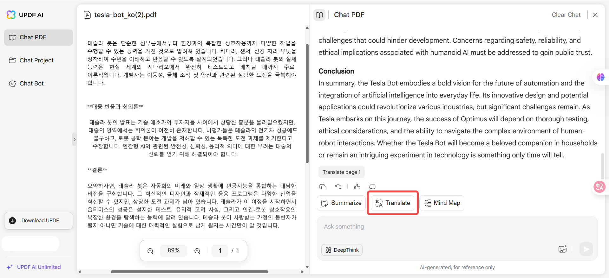Click the chat panel scrollbar
This screenshot has height=278, width=609.
pyautogui.click(x=602, y=166)
